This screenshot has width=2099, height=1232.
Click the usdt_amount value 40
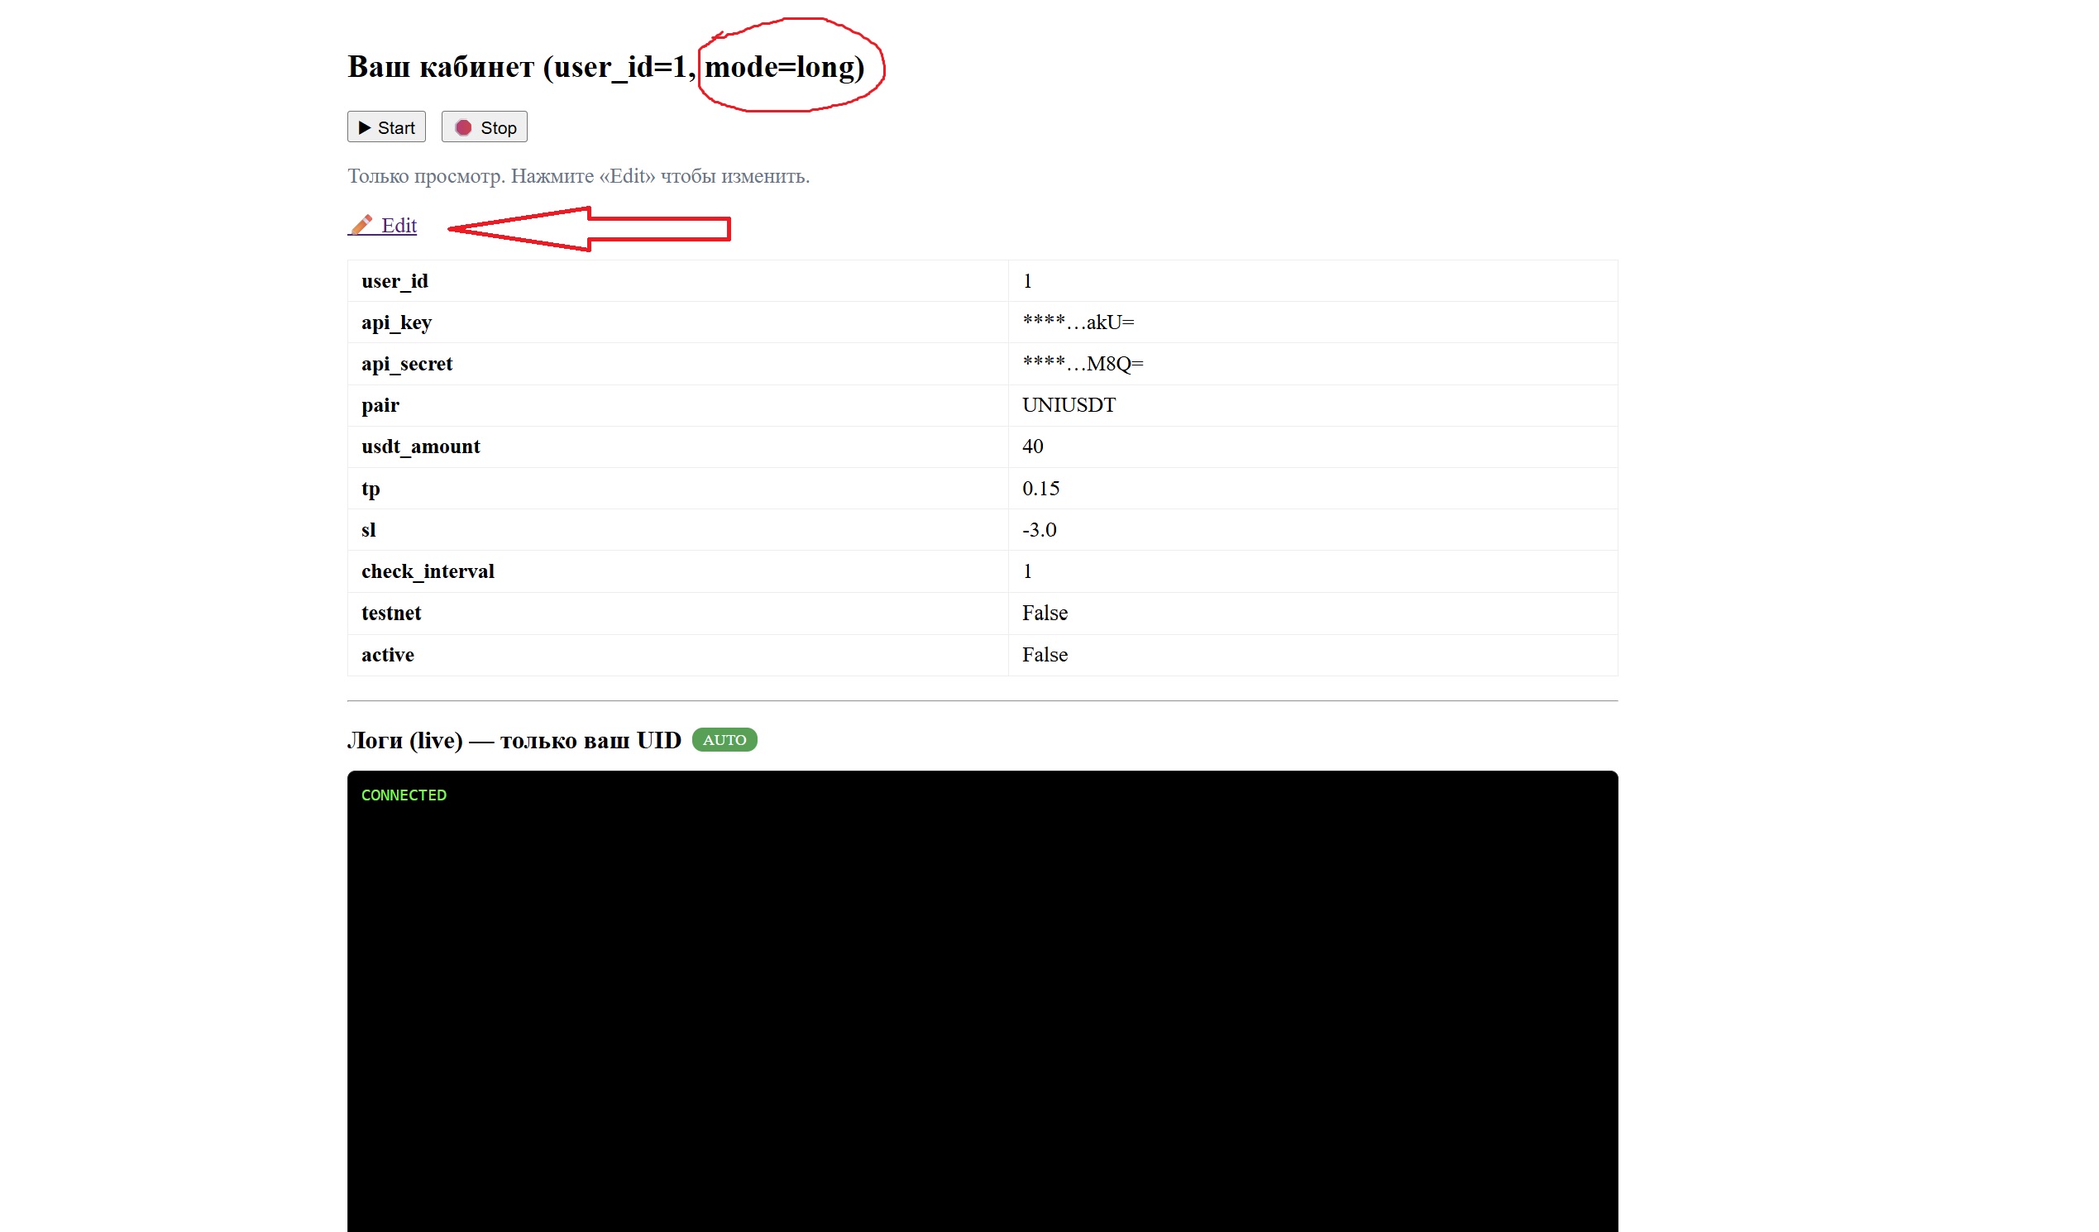(x=1032, y=446)
